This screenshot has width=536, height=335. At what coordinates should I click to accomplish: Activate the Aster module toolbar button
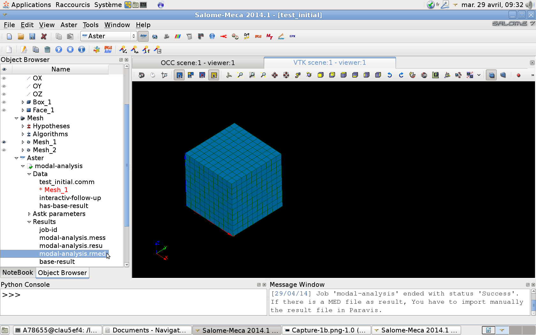click(x=144, y=36)
